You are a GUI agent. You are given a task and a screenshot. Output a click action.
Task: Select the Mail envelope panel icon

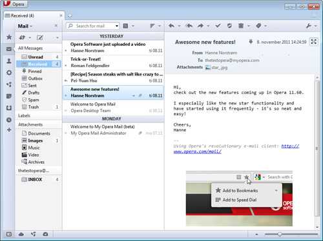point(9,49)
